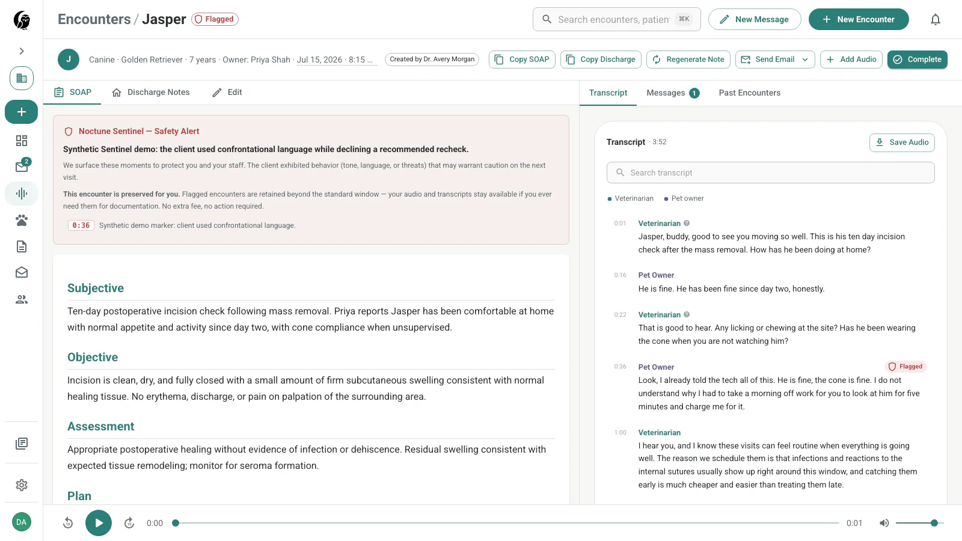Click the Subjective section heading
Viewport: 962px width, 541px height.
pyautogui.click(x=96, y=288)
